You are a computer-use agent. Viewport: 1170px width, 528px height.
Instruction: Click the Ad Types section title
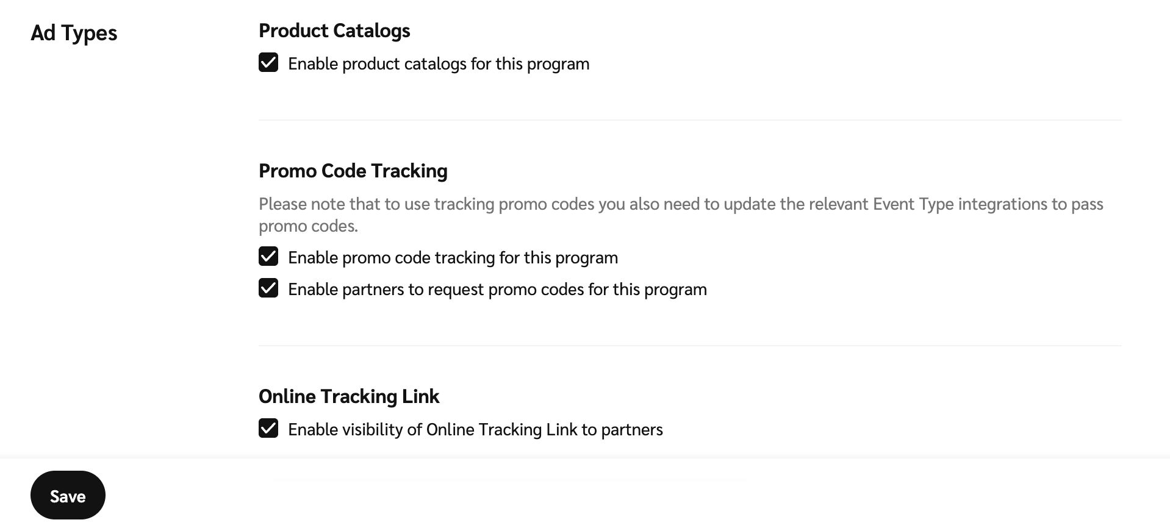point(74,33)
